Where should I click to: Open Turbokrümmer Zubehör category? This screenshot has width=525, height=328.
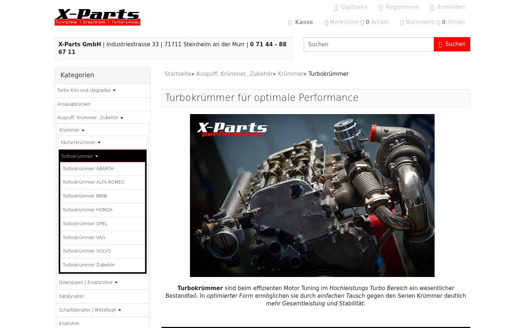pyautogui.click(x=102, y=265)
